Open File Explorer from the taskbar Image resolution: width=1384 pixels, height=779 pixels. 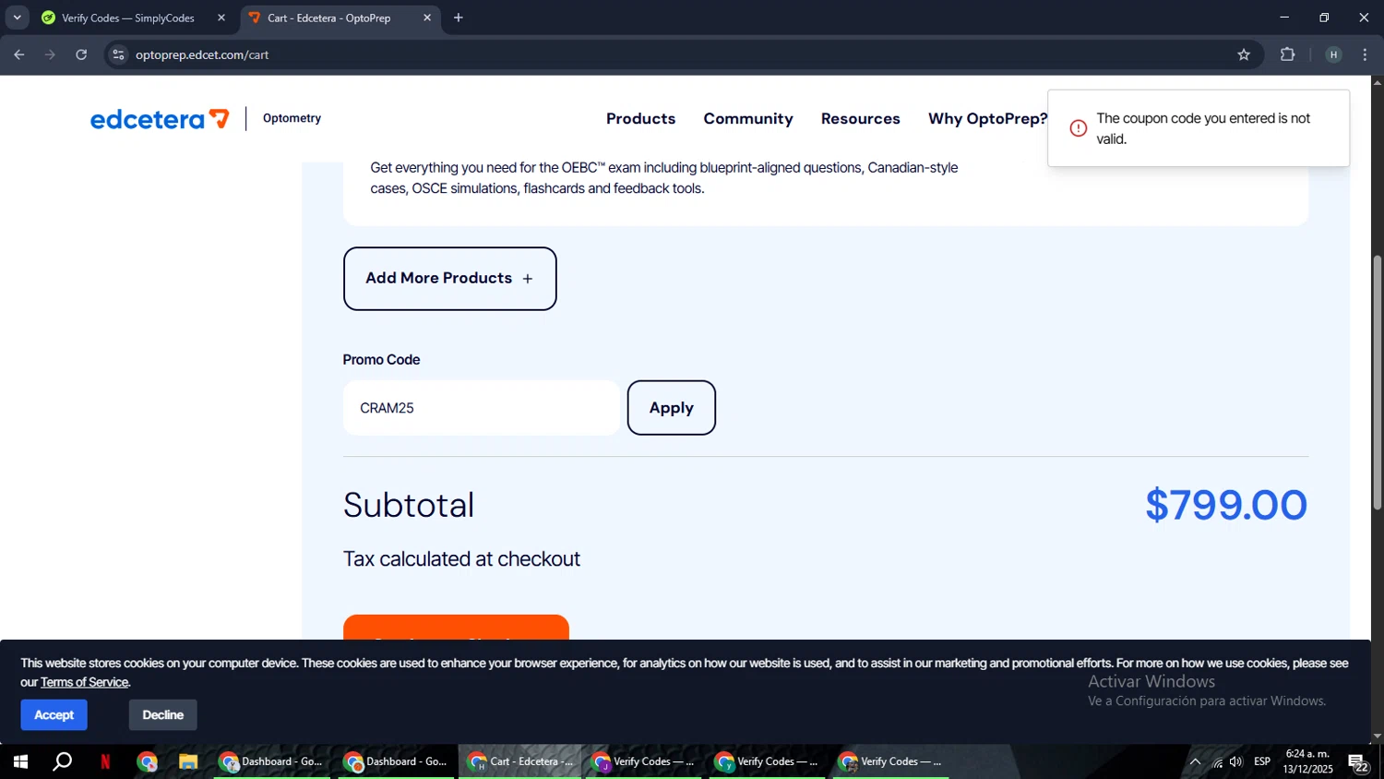click(x=188, y=761)
